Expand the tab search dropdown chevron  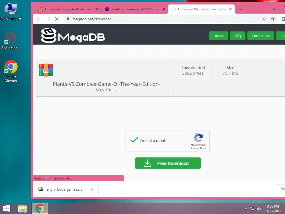click(274, 9)
